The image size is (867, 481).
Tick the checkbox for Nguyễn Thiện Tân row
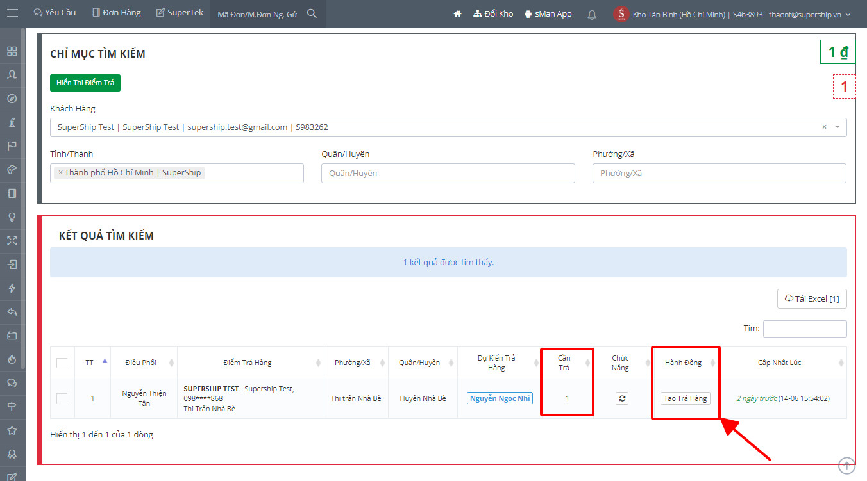[x=62, y=398]
